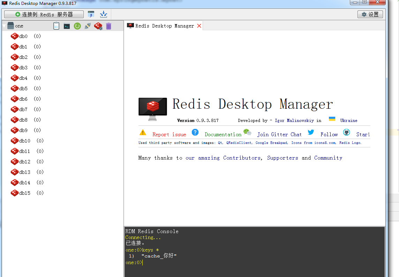Click the Star! link

[363, 135]
